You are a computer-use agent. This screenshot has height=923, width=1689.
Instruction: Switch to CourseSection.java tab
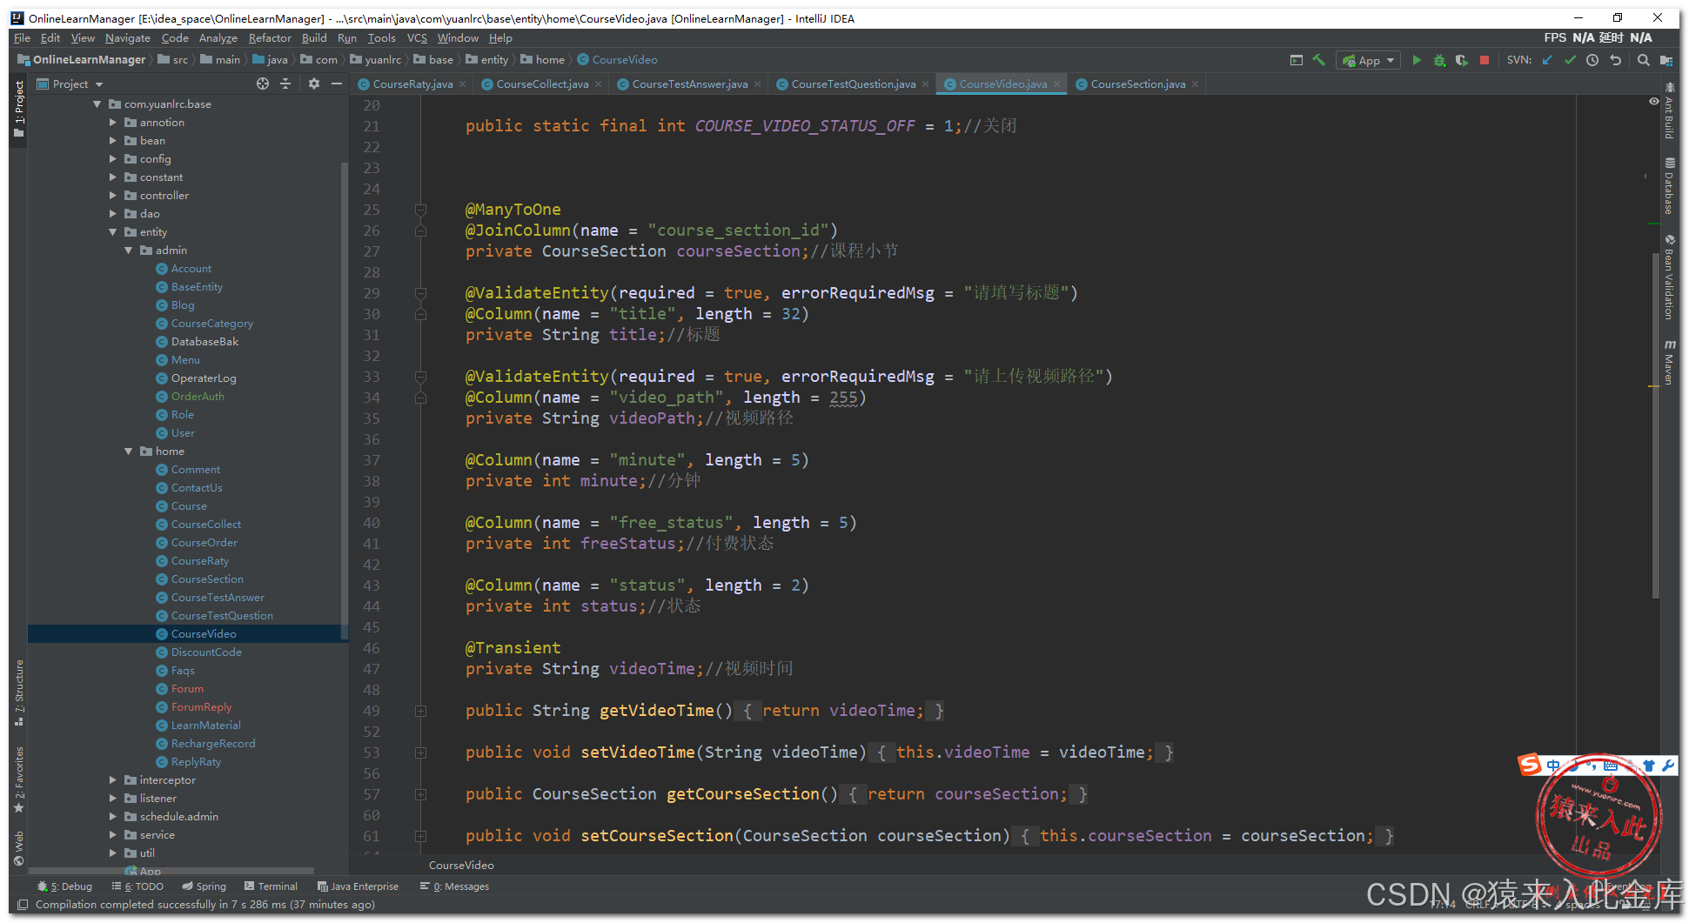(x=1137, y=84)
